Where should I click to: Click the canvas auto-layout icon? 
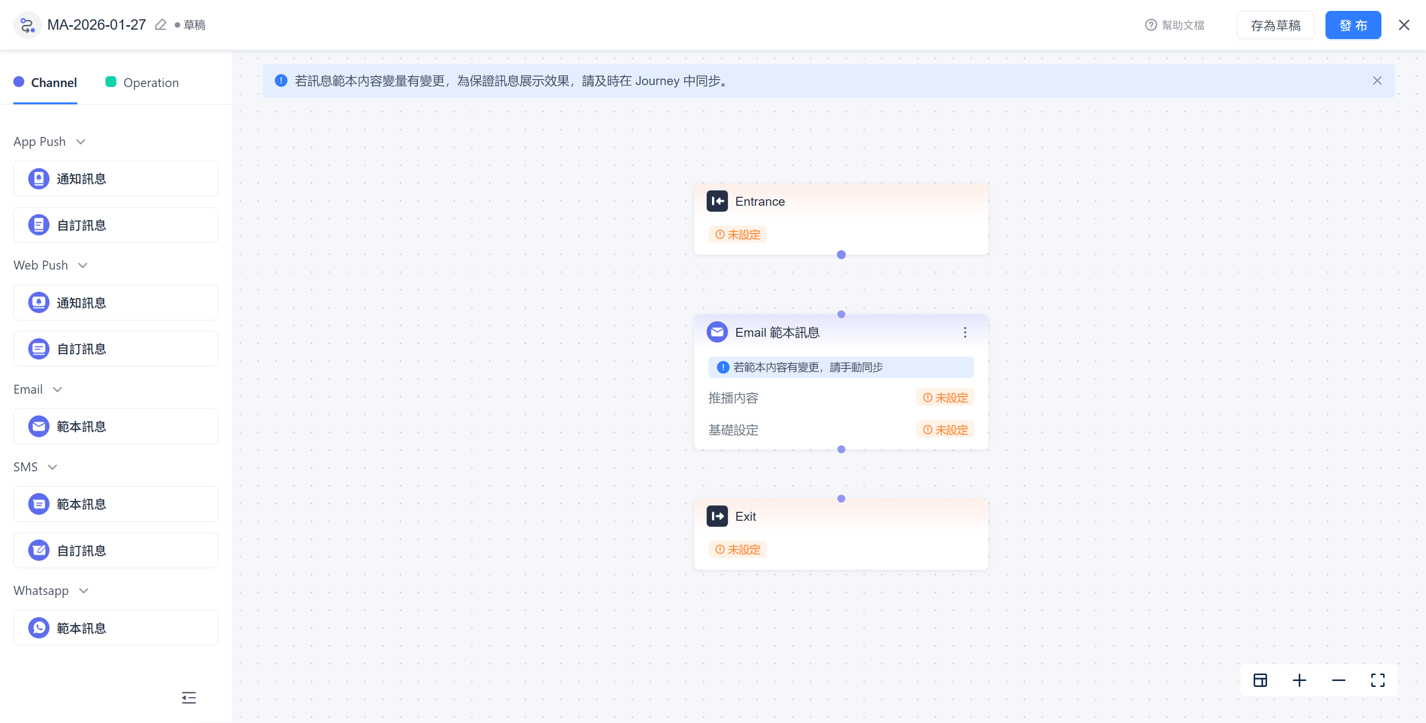click(1260, 680)
